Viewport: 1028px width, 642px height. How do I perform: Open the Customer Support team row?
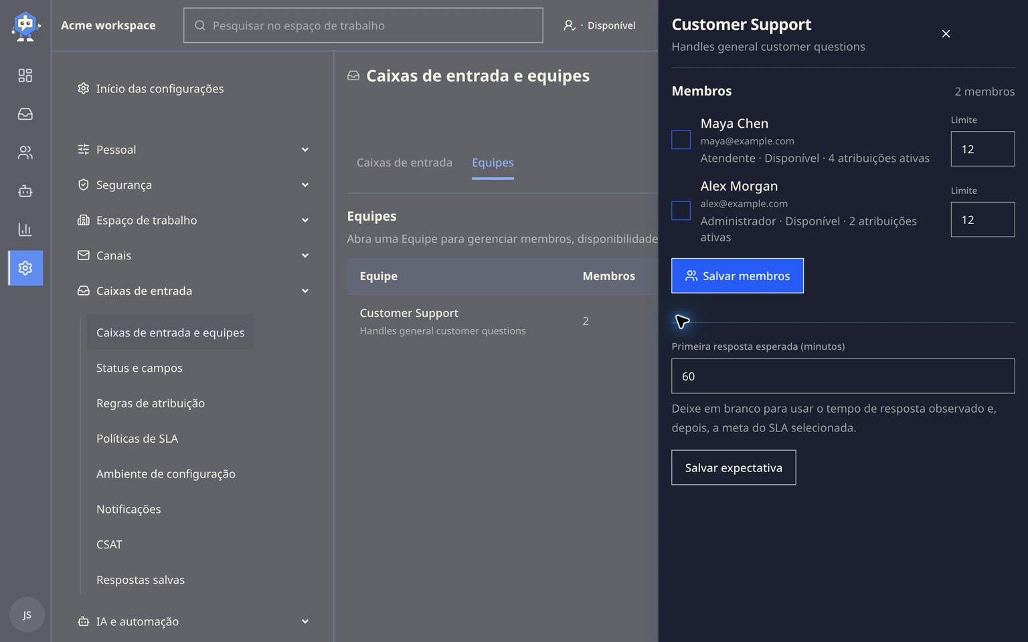[x=502, y=321]
